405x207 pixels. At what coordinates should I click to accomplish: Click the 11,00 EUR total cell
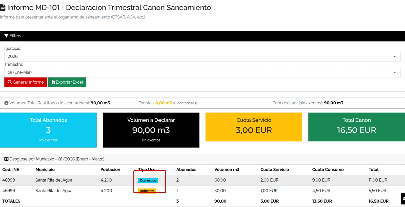tap(378, 180)
